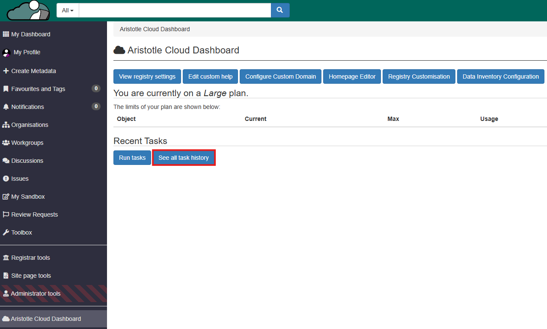Open the Issues sidebar item

click(x=20, y=179)
